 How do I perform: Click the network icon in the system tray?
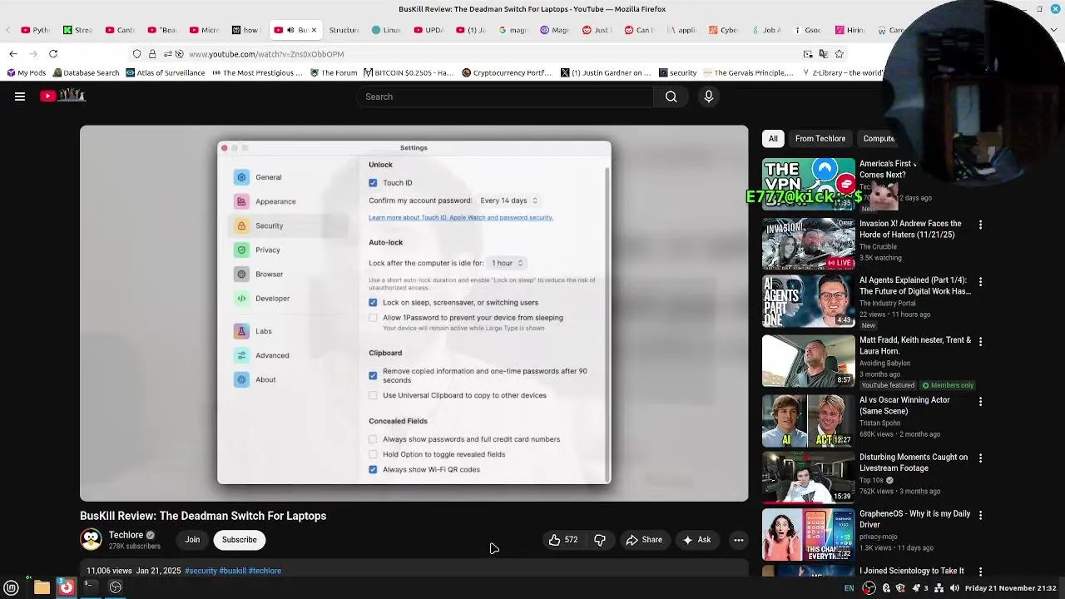pyautogui.click(x=939, y=588)
